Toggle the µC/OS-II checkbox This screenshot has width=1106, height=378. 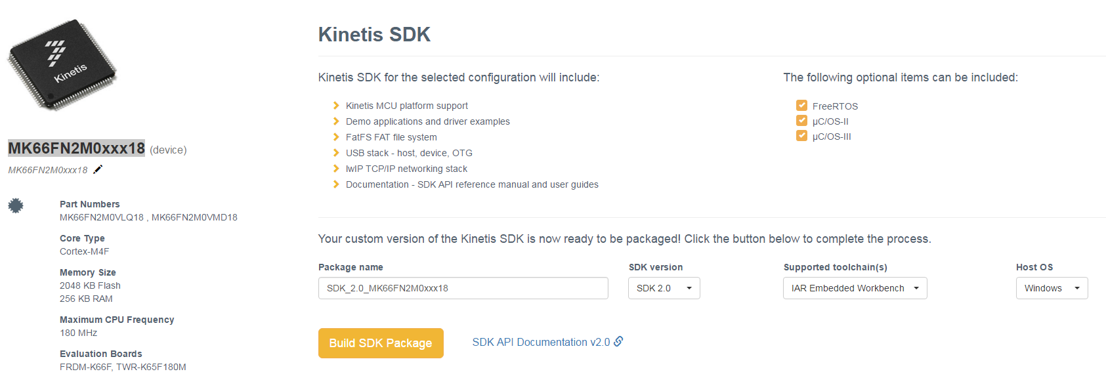click(x=801, y=121)
